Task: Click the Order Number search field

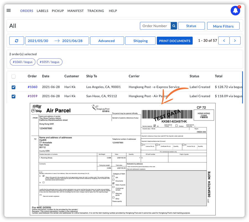Action: click(x=155, y=26)
